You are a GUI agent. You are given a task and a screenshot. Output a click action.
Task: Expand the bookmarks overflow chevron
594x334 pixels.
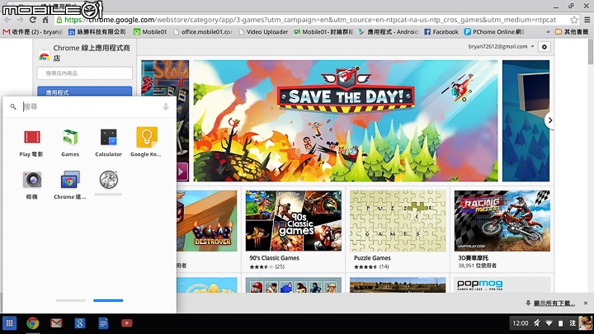[548, 32]
